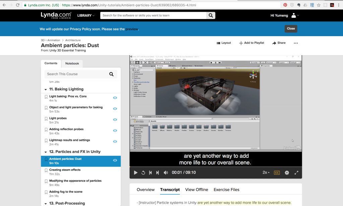The image size is (343, 206).
Task: Reload the page in browser
Action: coord(17,5)
